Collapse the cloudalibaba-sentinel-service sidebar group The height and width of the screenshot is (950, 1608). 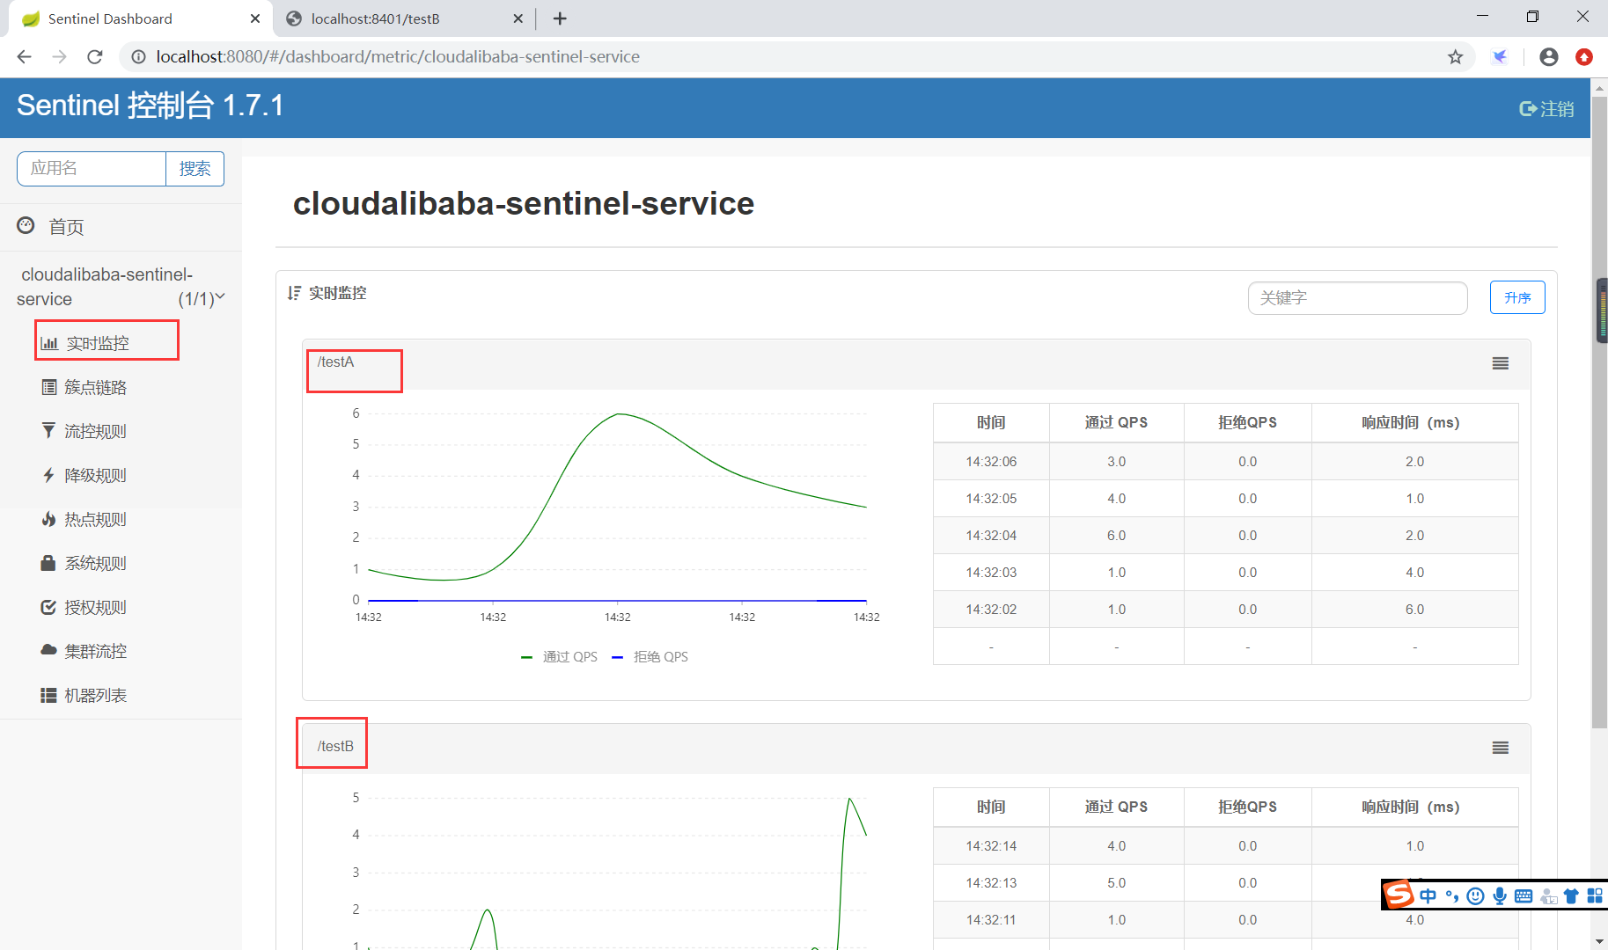click(121, 287)
